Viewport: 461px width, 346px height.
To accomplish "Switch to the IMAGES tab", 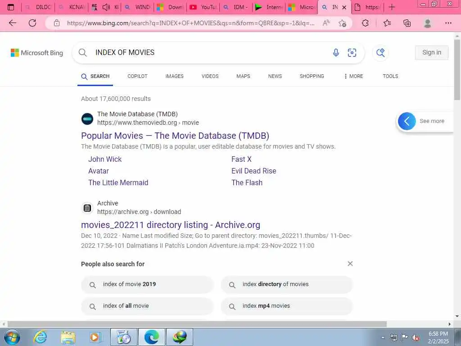I will click(174, 76).
